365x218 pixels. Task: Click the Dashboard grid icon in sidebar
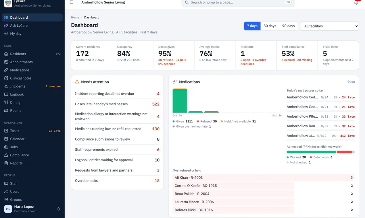[6, 17]
